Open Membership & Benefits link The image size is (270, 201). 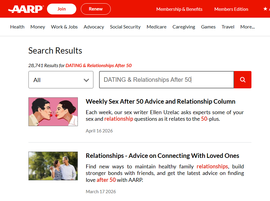click(179, 9)
